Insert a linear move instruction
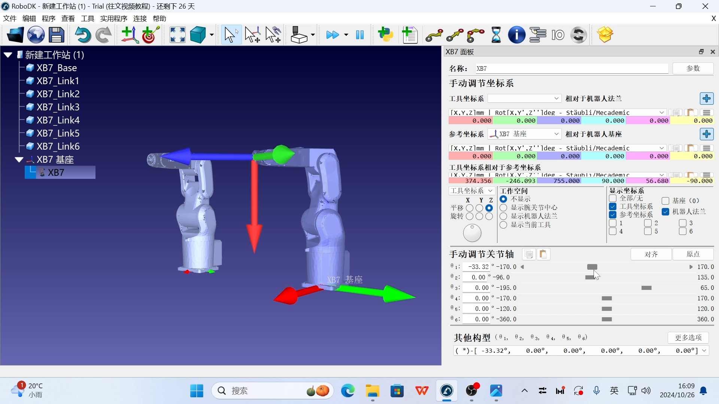719x404 pixels. pos(455,35)
